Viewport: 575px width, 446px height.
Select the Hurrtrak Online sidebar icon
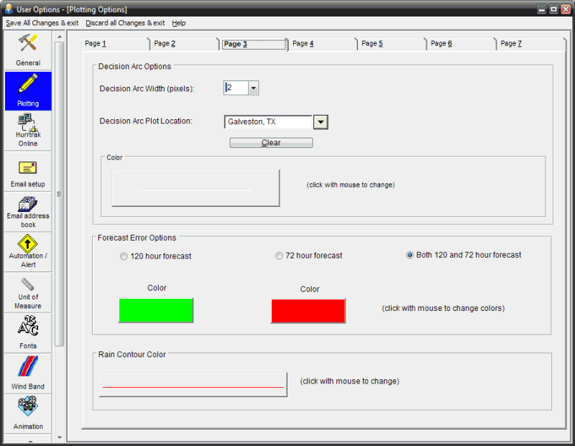[28, 124]
